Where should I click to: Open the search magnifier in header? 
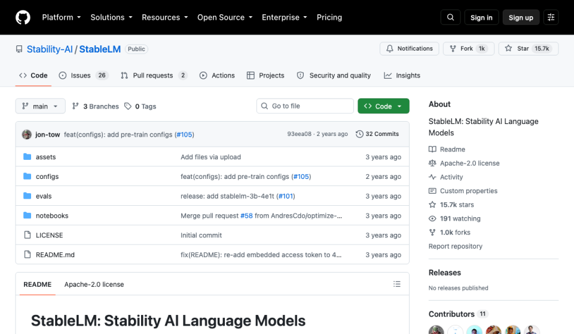(450, 17)
